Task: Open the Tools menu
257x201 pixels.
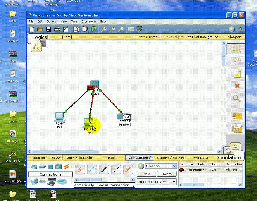Action: tap(74, 21)
